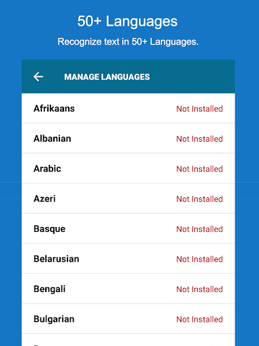259x346 pixels.
Task: Tap Not Installed next to Basque
Action: click(x=200, y=229)
